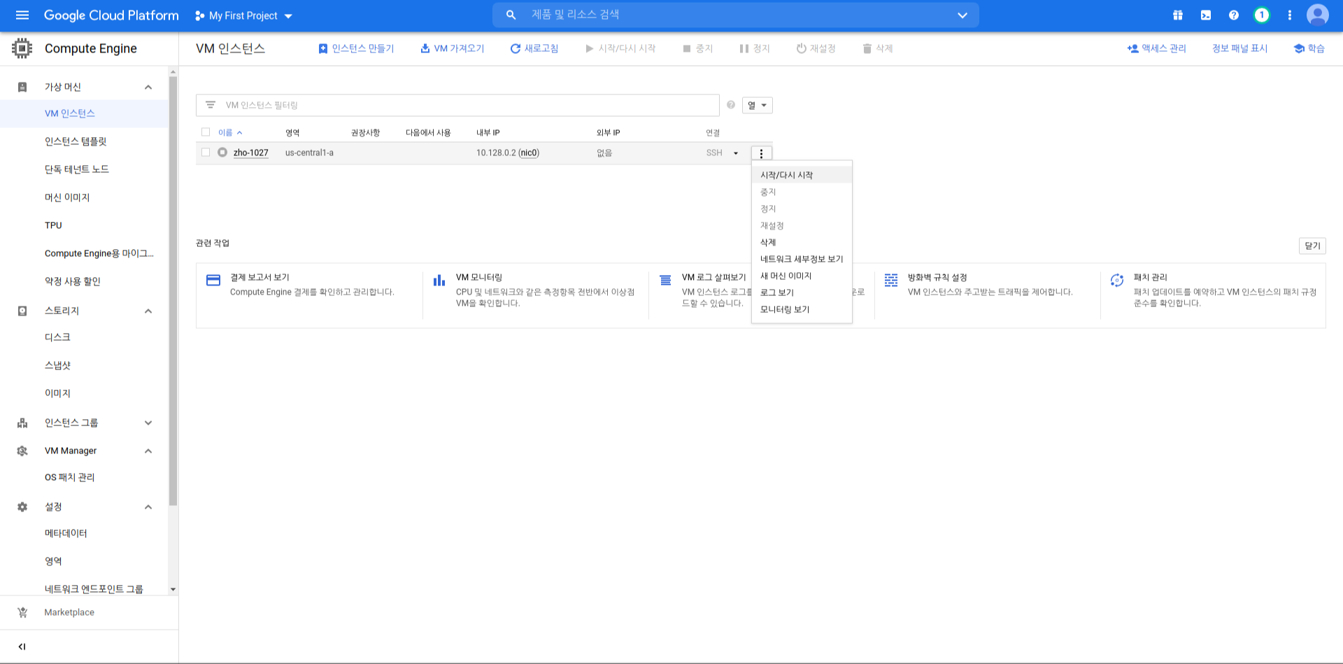Open the zho-1027 instance link
The image size is (1343, 664).
click(250, 153)
